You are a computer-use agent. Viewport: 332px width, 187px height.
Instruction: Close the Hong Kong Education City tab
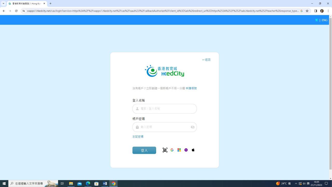click(x=44, y=4)
